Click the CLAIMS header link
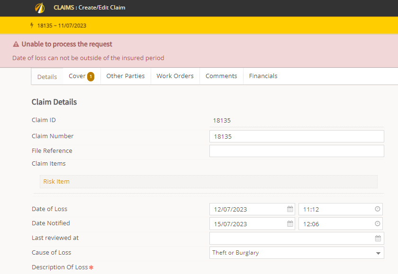Viewport: 398px width, 274px height. 63,8
